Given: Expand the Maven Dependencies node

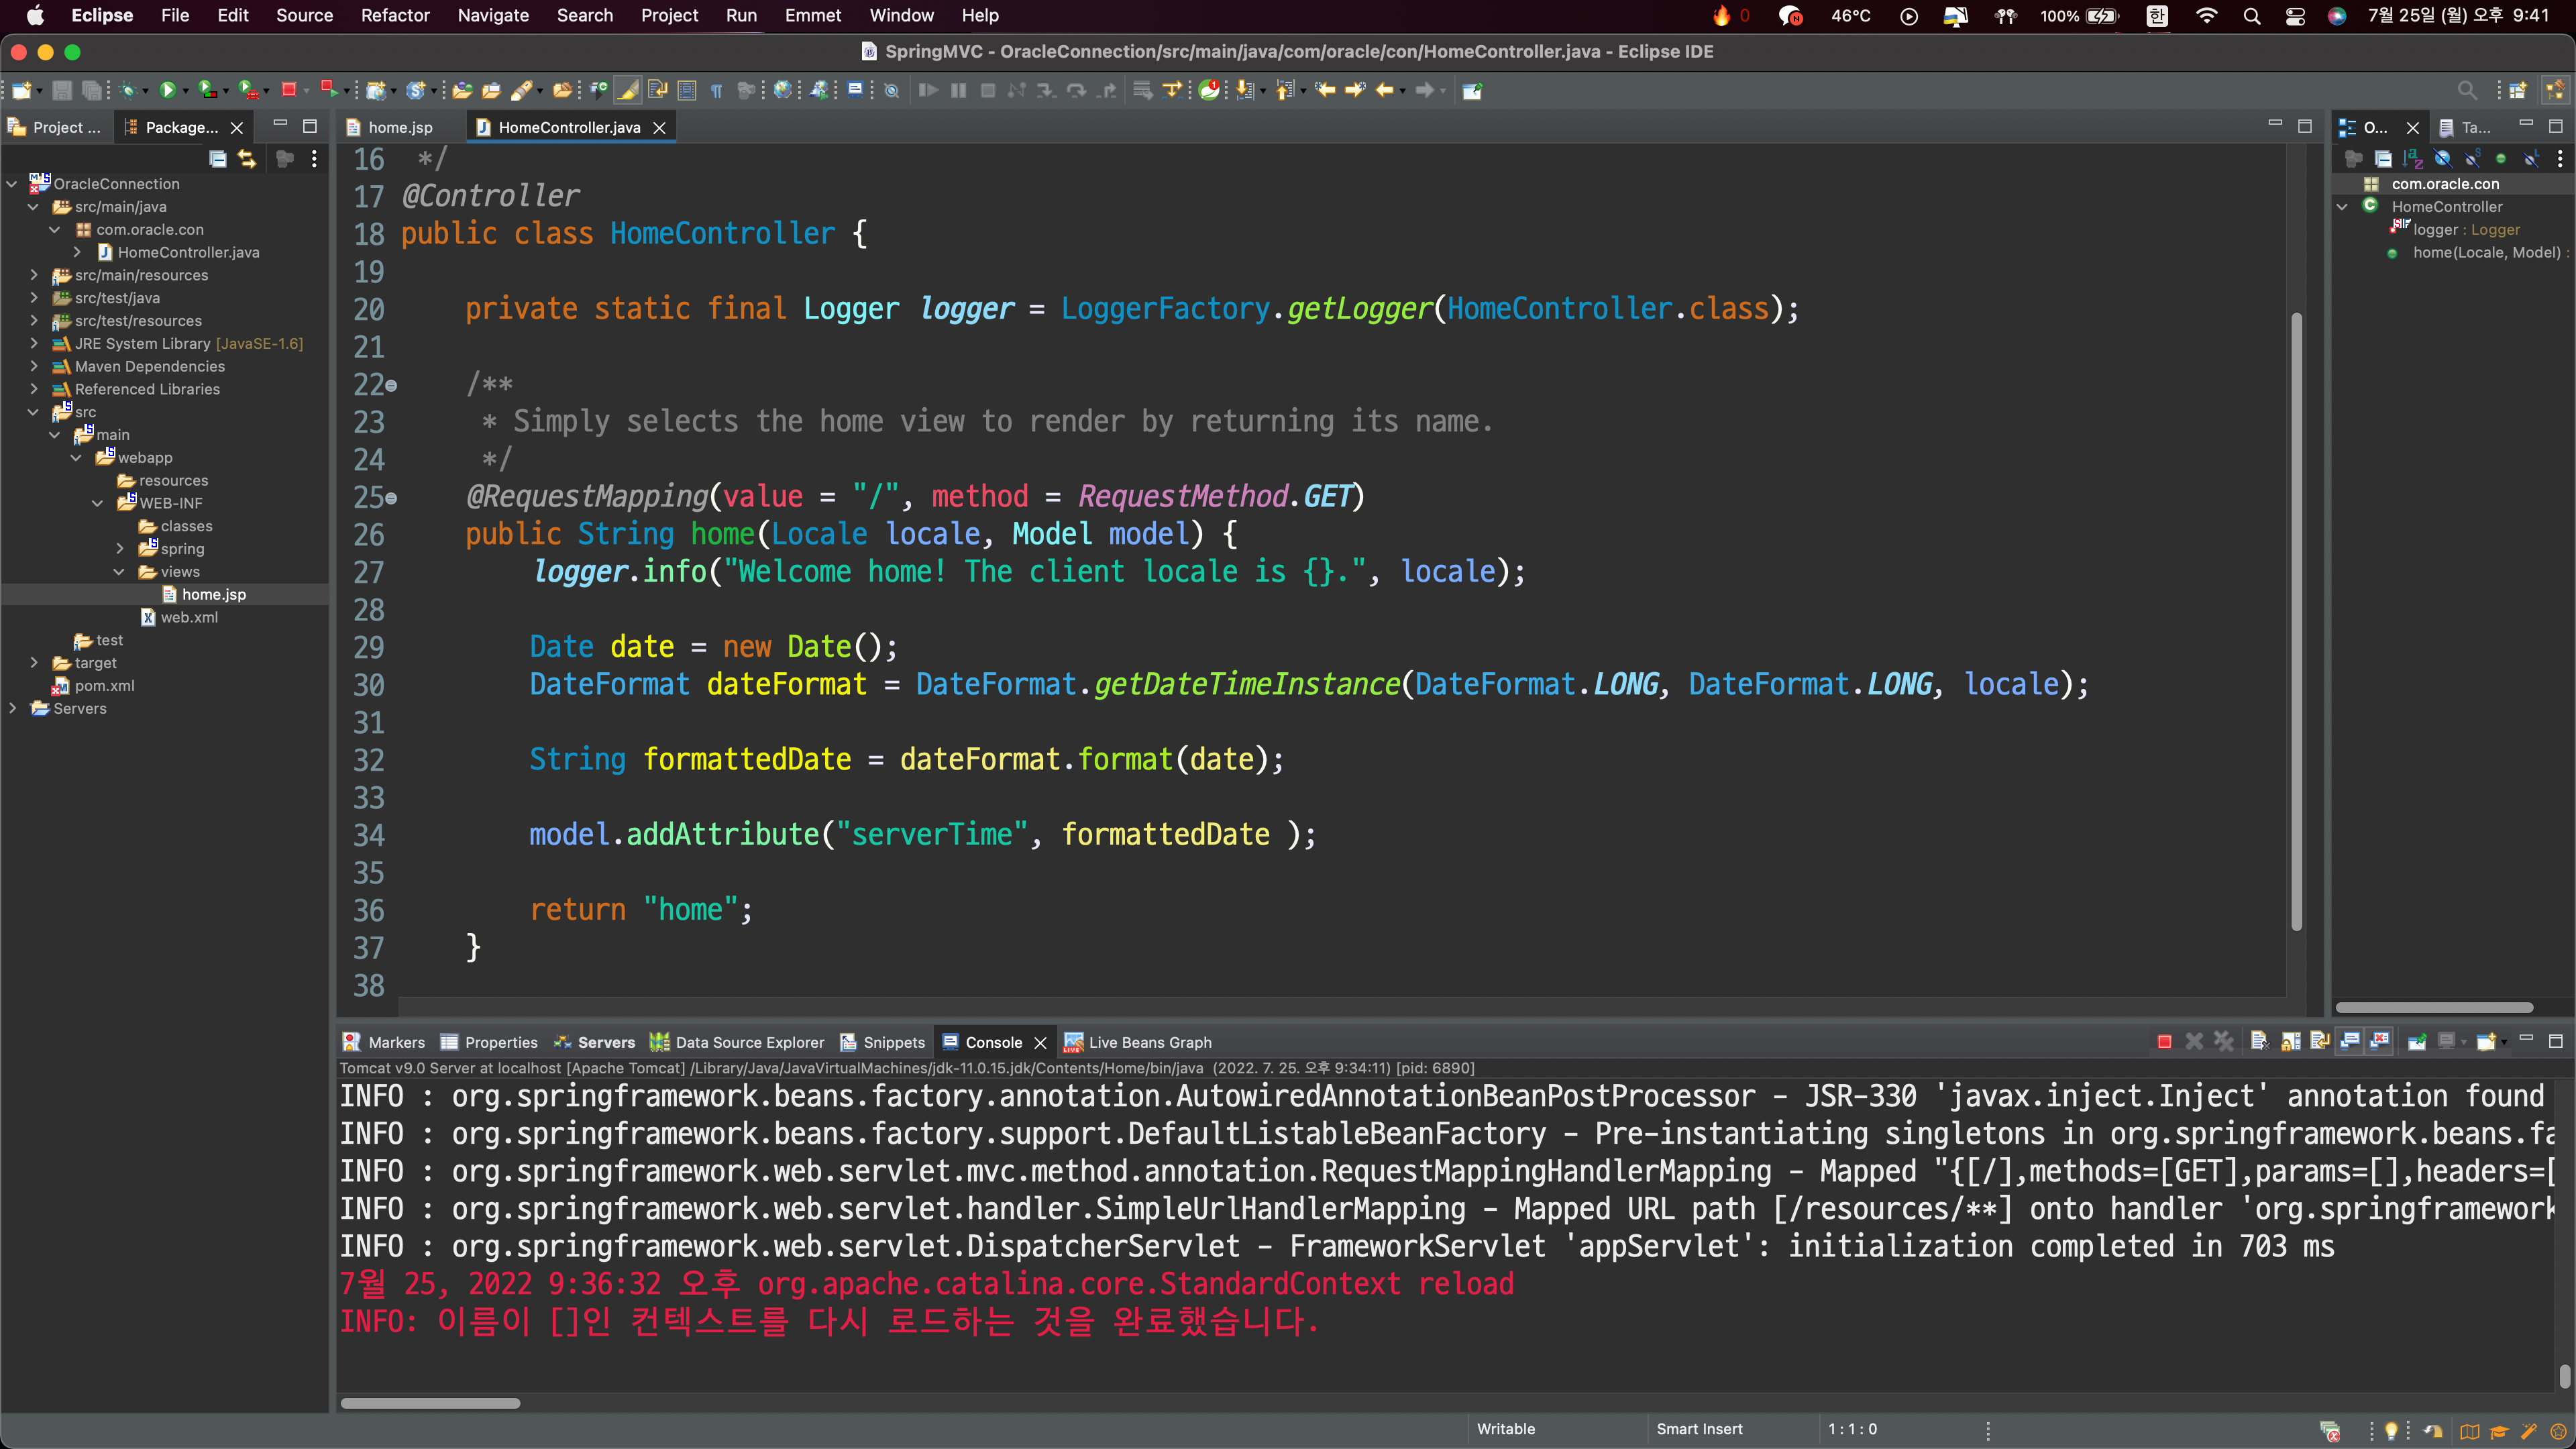Looking at the screenshot, I should pyautogui.click(x=34, y=366).
